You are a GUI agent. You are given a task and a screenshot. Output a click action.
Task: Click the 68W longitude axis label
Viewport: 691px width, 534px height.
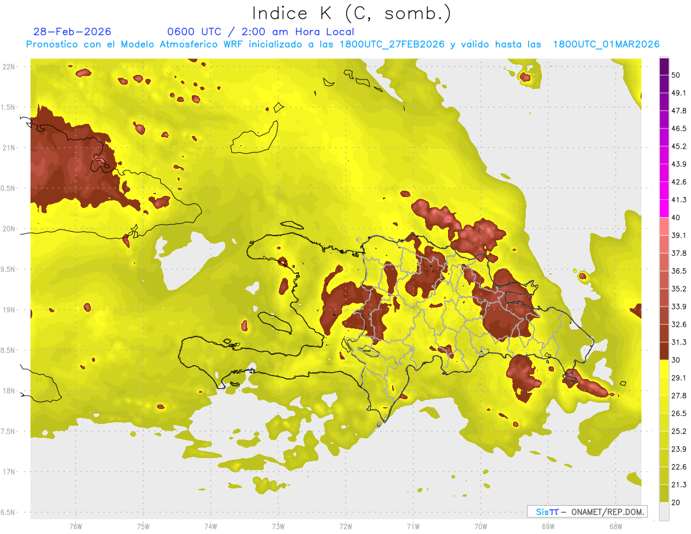point(615,525)
